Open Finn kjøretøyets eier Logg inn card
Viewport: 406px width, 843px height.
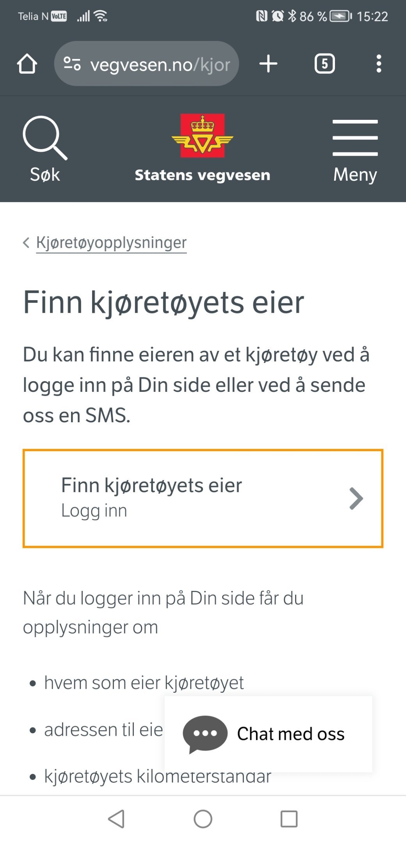[x=203, y=498]
